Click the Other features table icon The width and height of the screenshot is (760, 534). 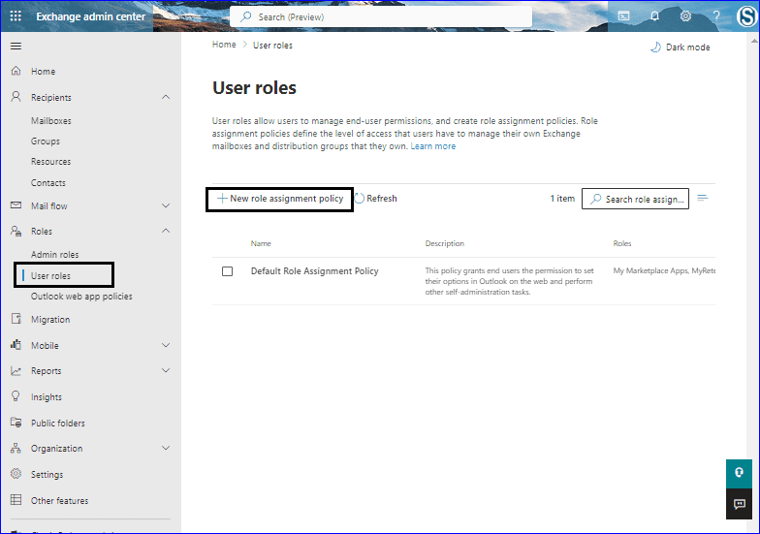[x=16, y=500]
